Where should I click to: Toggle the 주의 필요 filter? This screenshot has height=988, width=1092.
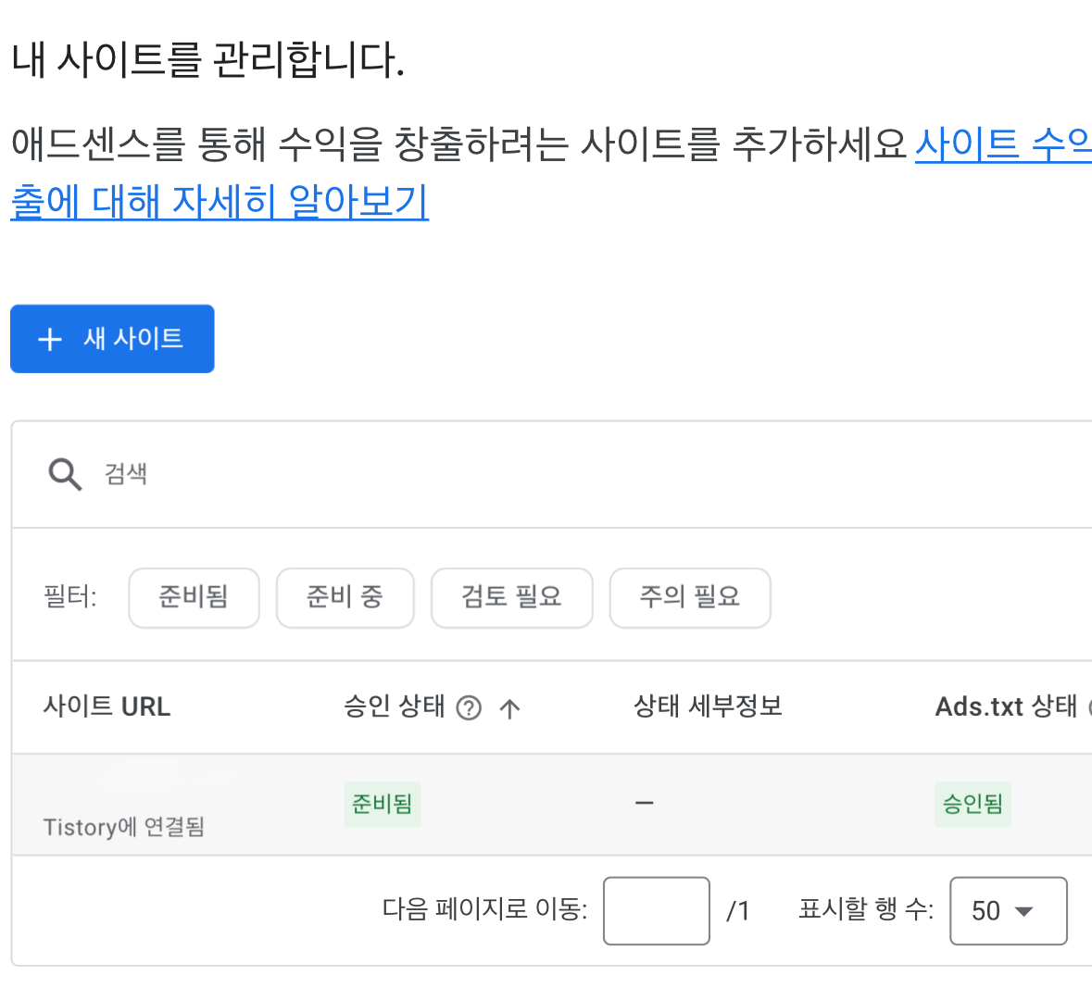click(689, 598)
